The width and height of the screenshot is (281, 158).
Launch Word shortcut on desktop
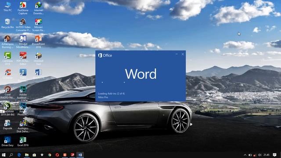pos(38,74)
